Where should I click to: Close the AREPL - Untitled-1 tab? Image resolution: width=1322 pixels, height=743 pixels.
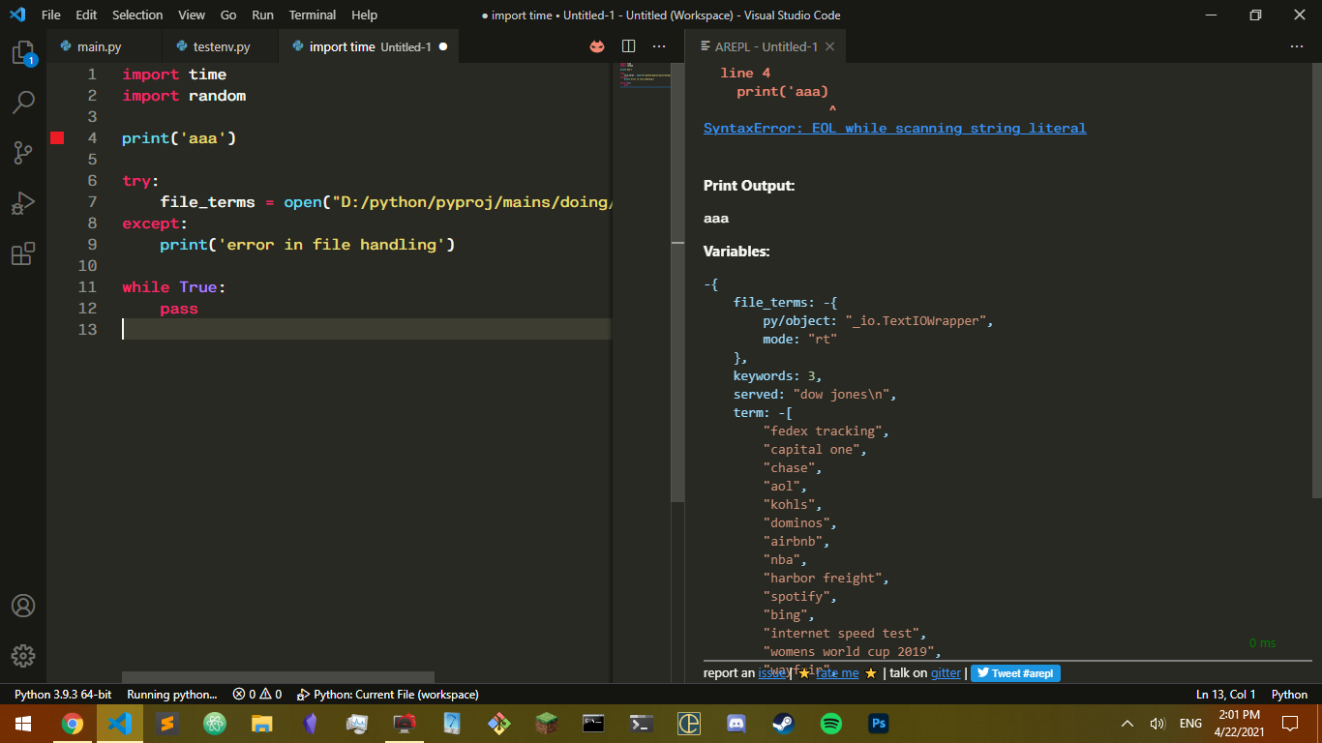click(x=829, y=46)
